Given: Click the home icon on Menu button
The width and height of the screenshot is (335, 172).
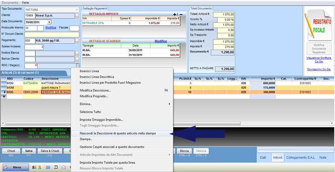Looking at the screenshot, I should pyautogui.click(x=6, y=167).
